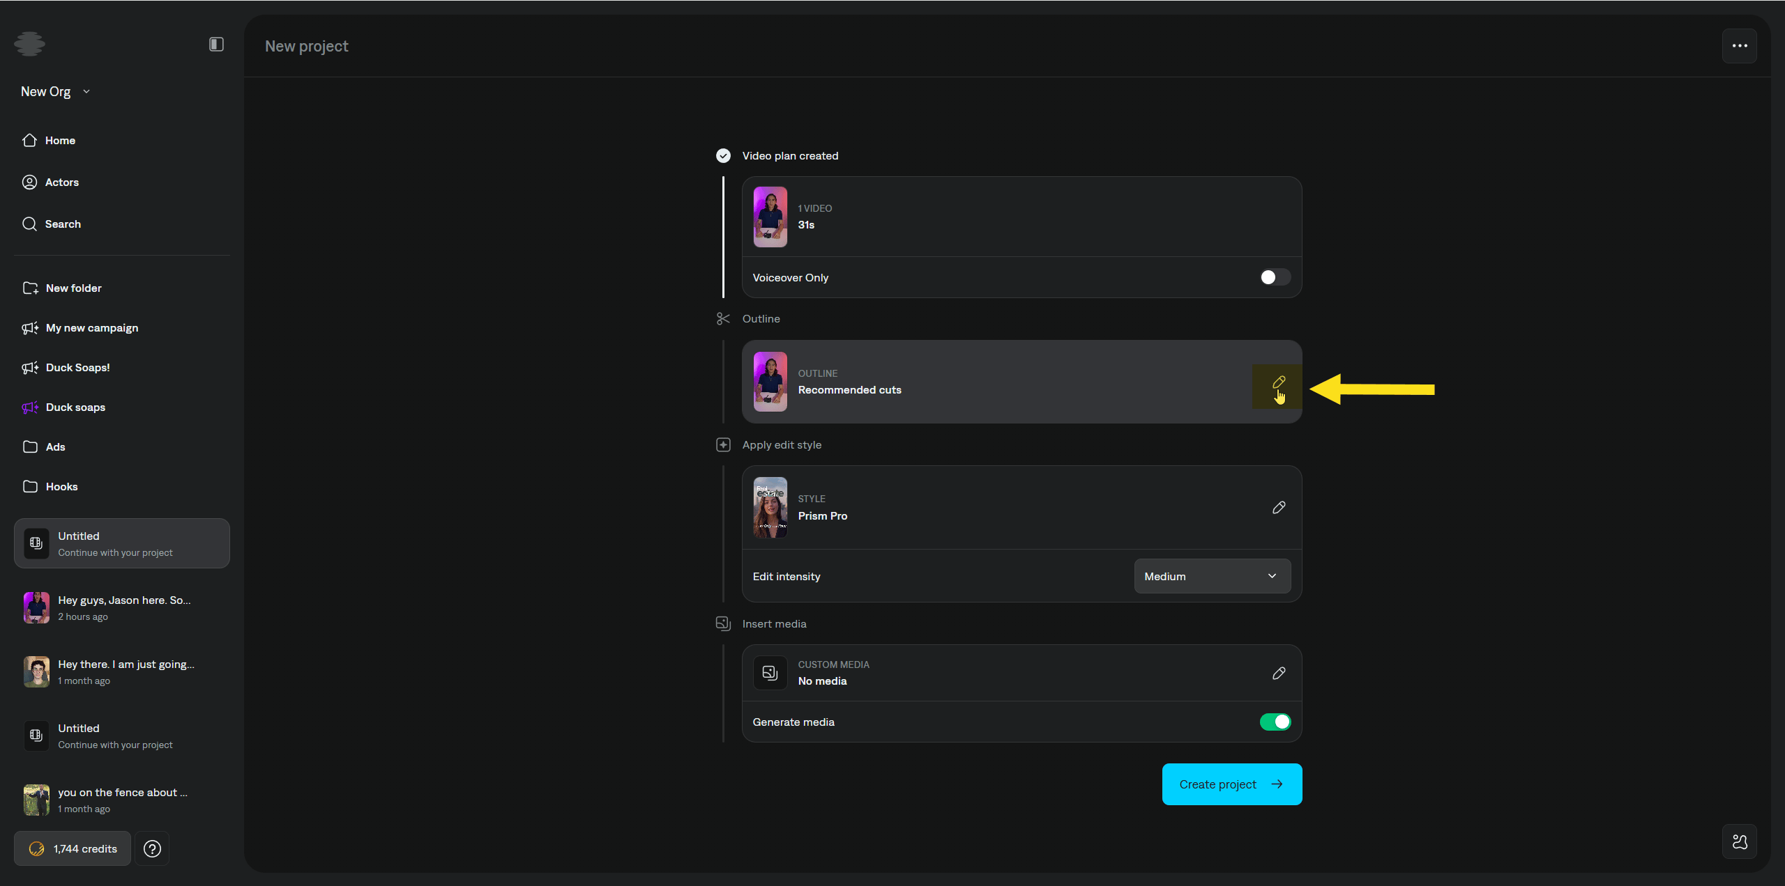
Task: Open the New Org organization switcher
Action: pyautogui.click(x=56, y=91)
